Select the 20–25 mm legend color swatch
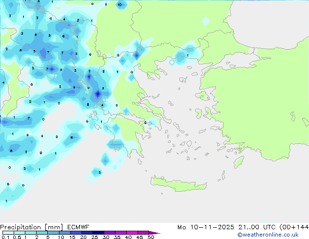The width and height of the screenshot is (309, 239). [87, 233]
